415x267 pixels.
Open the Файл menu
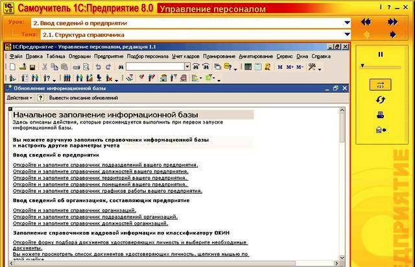point(16,57)
